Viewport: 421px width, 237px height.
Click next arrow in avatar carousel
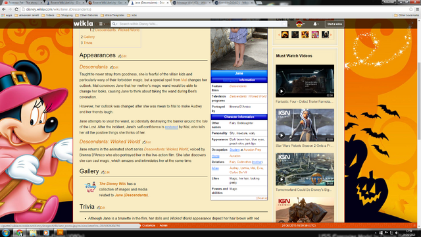(x=331, y=35)
